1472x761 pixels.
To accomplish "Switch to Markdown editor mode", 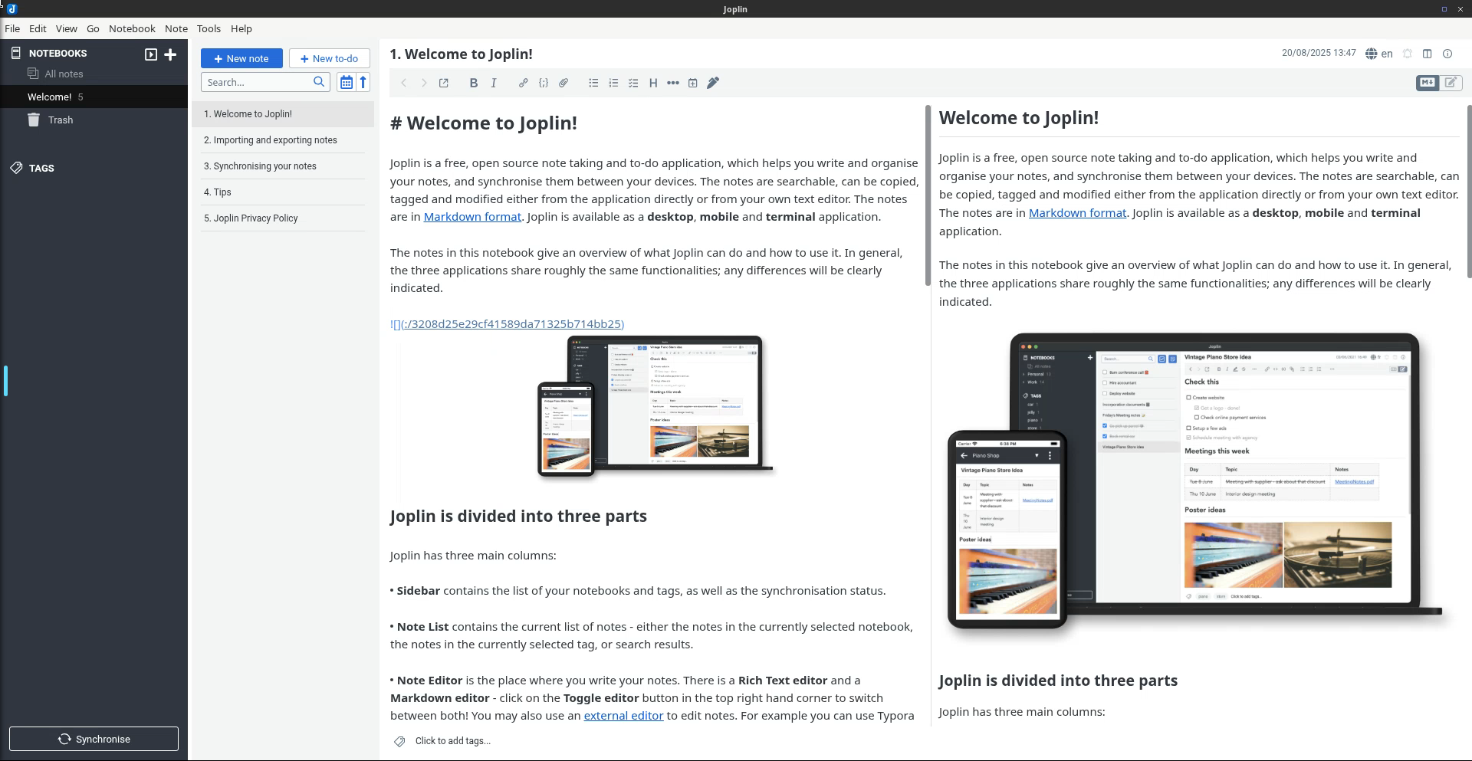I will (x=1428, y=83).
